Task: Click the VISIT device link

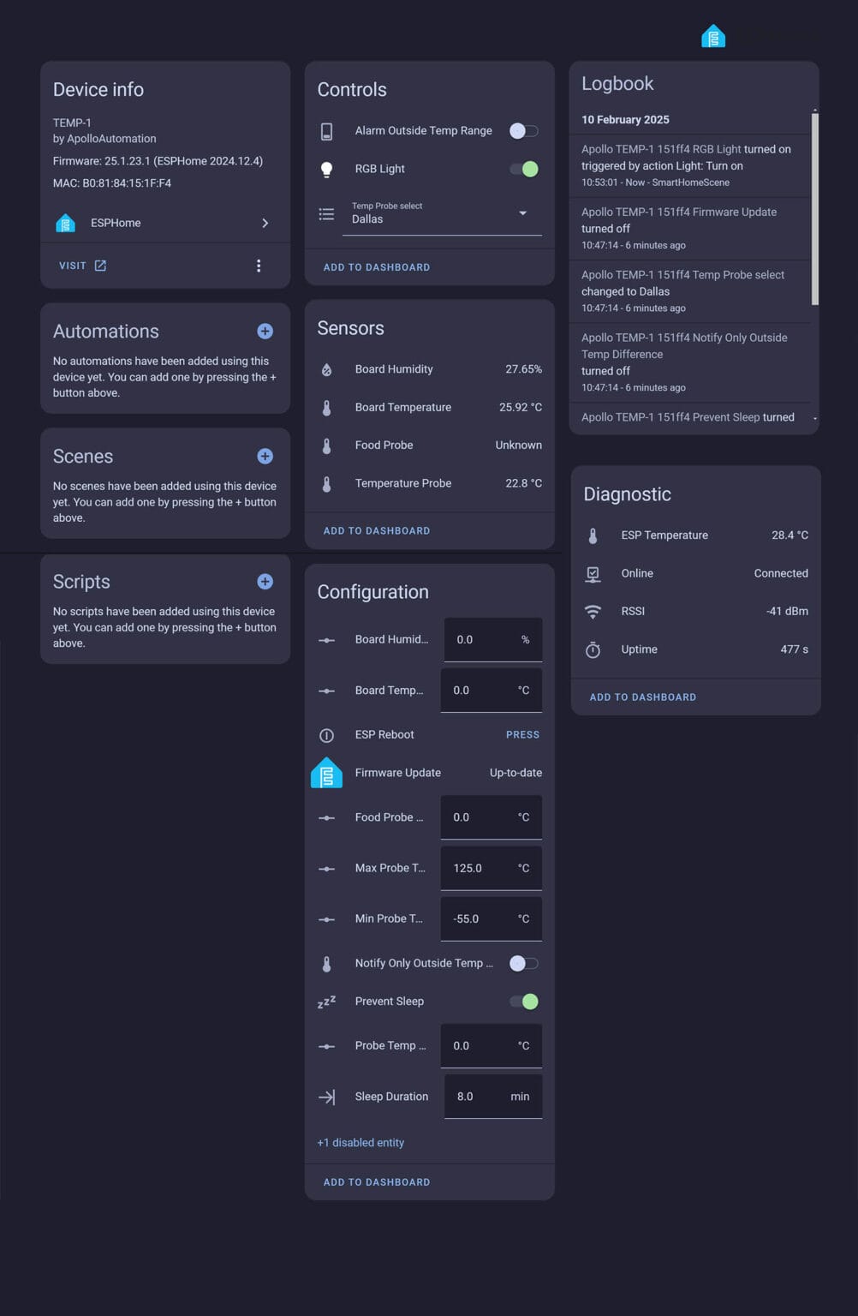Action: [x=82, y=266]
